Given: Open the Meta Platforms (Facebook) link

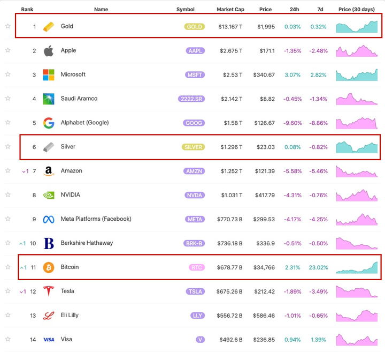Looking at the screenshot, I should pos(96,219).
